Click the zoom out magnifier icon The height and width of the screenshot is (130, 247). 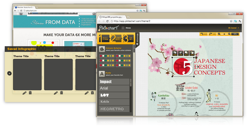click(219, 34)
